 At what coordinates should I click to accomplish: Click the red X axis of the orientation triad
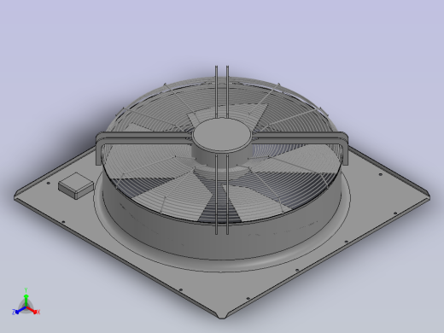pos(32,310)
